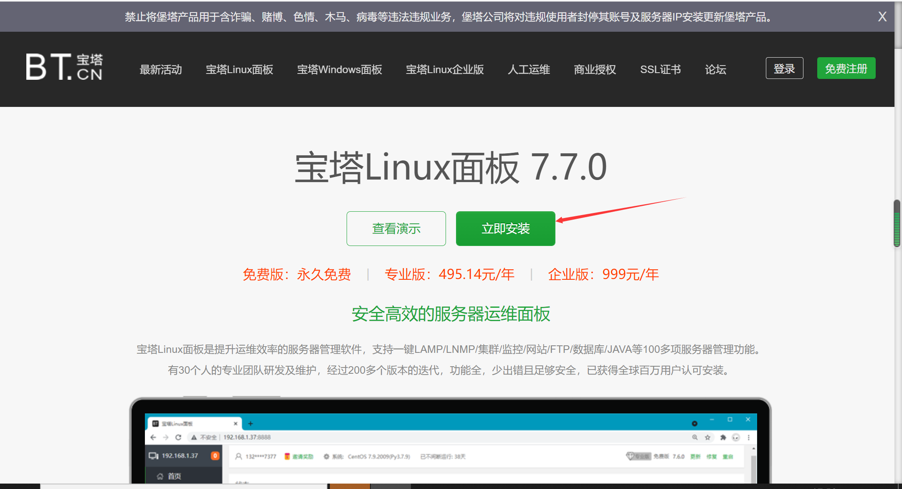Image resolution: width=902 pixels, height=489 pixels.
Task: Click the heading 宝塔Linux面板 7.7.0
Action: pos(451,167)
